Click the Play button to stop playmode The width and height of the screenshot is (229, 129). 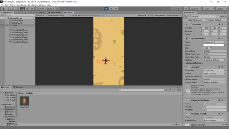(x=106, y=9)
